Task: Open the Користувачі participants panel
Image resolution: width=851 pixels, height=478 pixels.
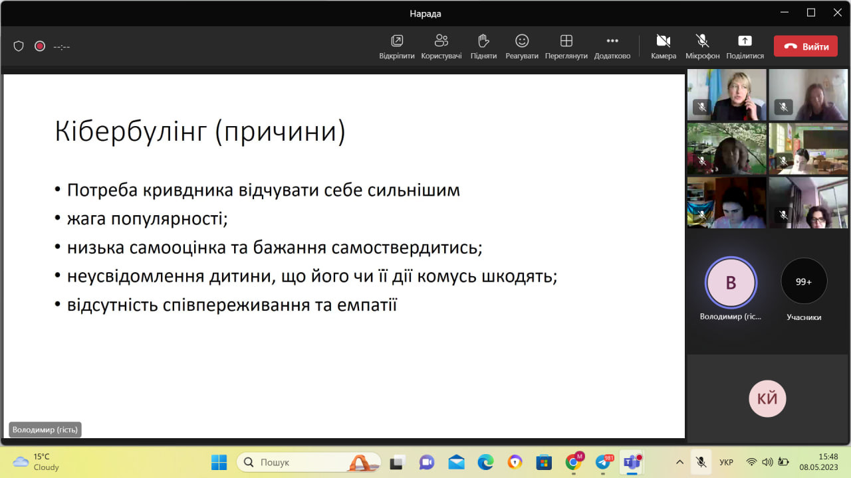Action: point(441,46)
